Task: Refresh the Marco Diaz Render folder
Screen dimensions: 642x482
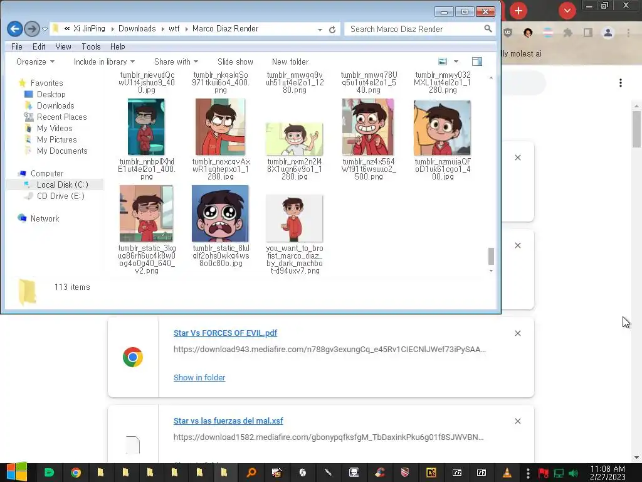Action: click(x=332, y=29)
